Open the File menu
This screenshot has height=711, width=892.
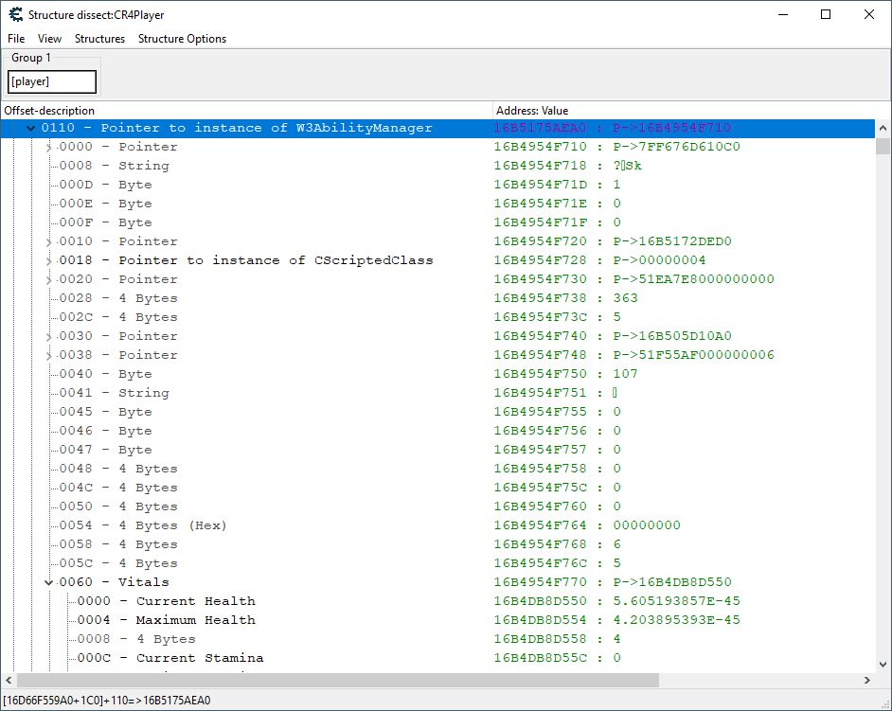[x=16, y=39]
